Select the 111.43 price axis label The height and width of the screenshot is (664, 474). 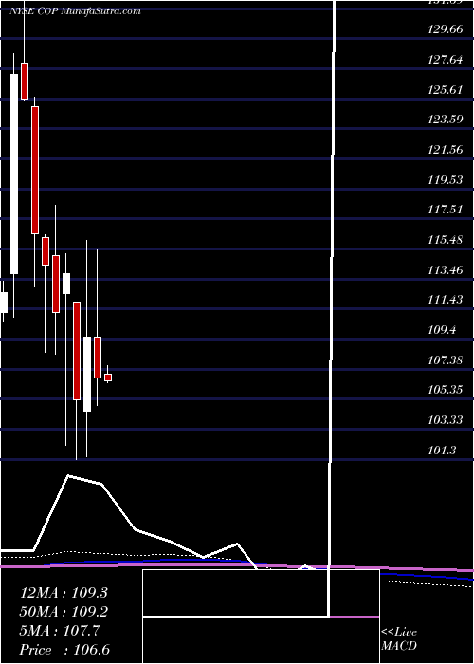[x=446, y=300]
